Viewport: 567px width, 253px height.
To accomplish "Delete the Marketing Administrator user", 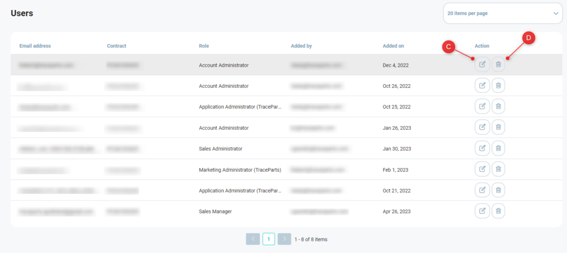I will point(498,169).
